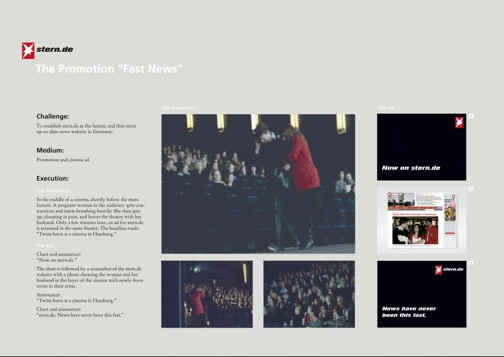Image resolution: width=504 pixels, height=357 pixels.
Task: Click the 'The Ad' label above right column
Action: pos(386,108)
